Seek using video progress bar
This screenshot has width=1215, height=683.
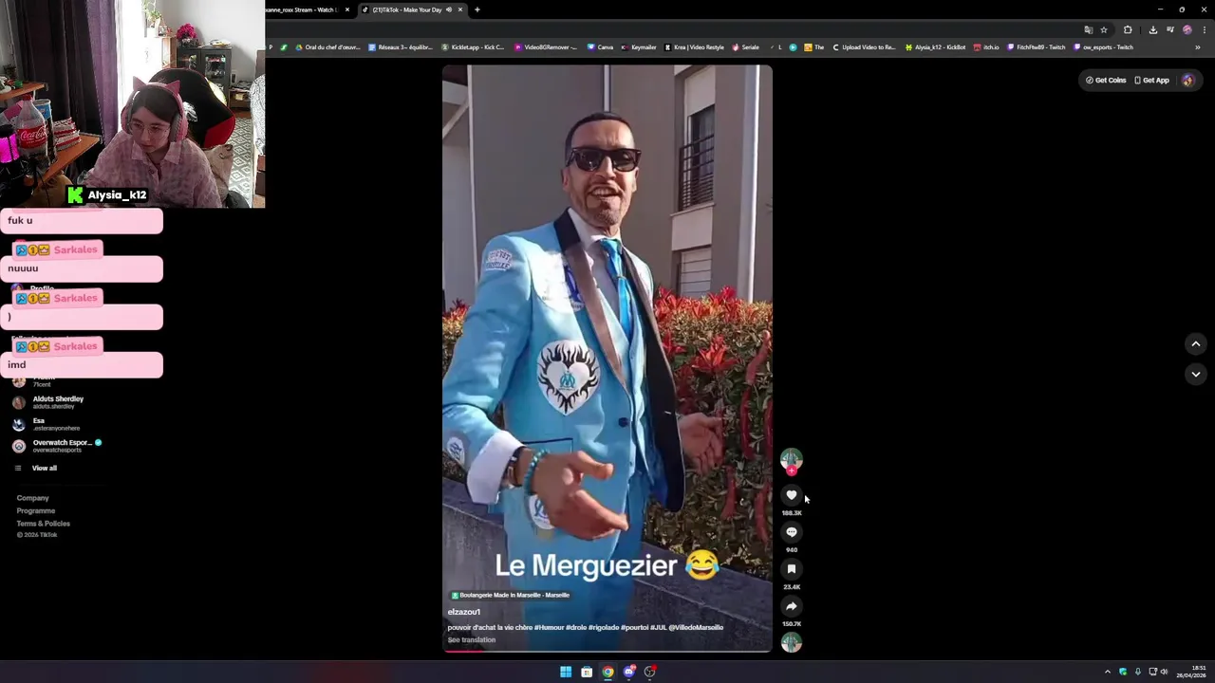607,651
